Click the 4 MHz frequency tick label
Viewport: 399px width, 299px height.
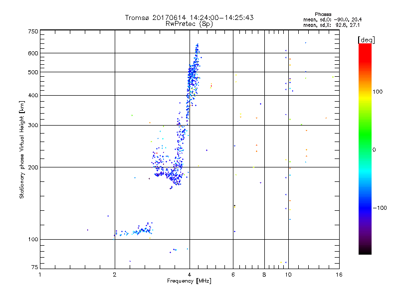tap(190, 275)
